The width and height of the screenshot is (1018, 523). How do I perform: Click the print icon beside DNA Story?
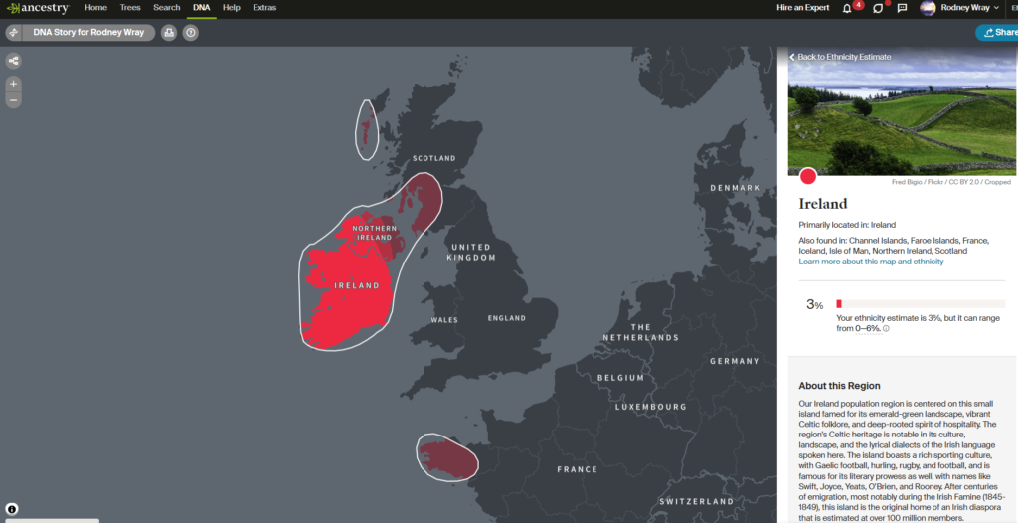coord(168,33)
